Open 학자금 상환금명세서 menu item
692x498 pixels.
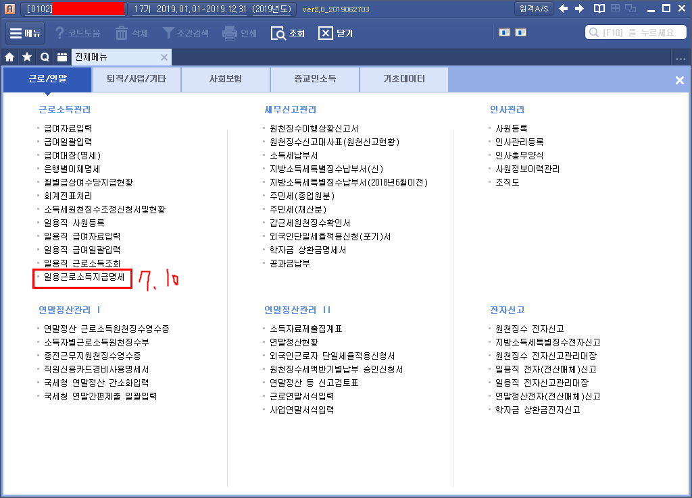tap(308, 250)
